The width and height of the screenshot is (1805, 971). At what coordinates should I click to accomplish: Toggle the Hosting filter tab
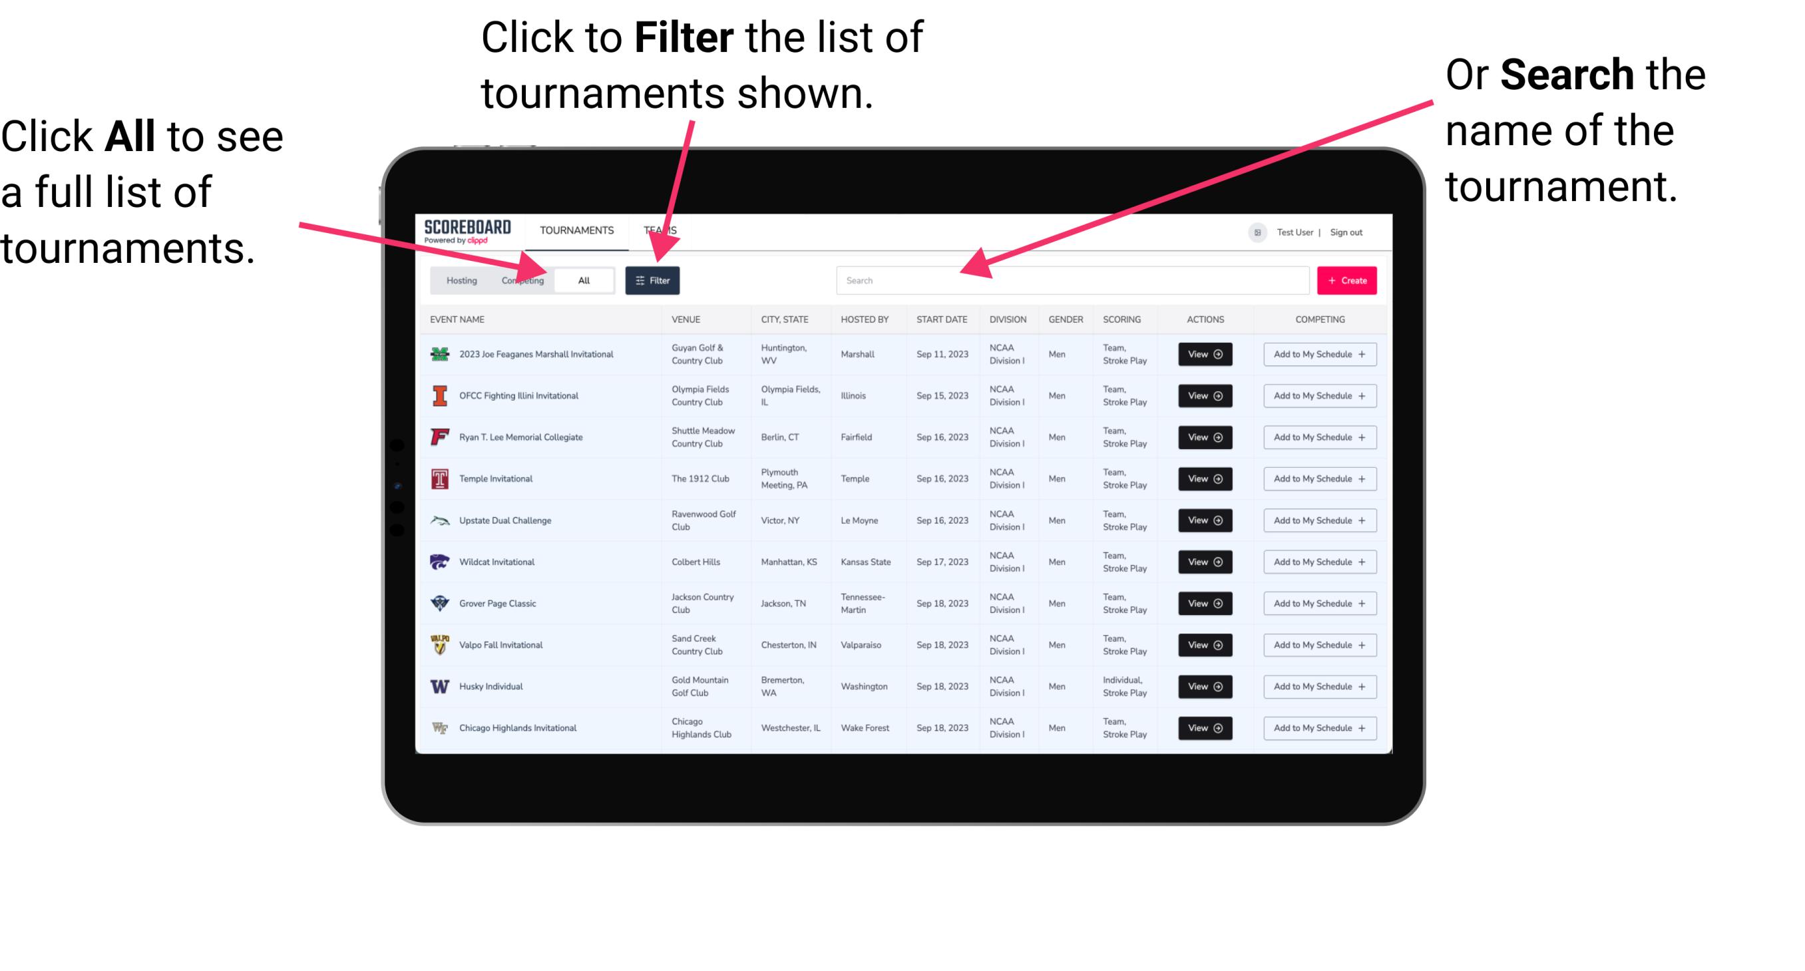point(457,280)
